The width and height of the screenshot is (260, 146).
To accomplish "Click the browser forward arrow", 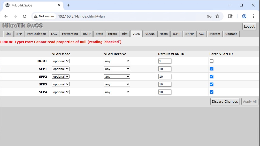I will pyautogui.click(x=15, y=16).
